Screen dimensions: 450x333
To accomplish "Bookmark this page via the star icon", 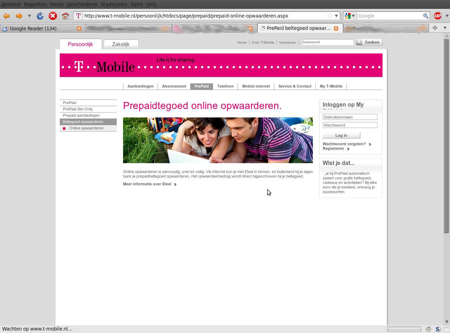I will pyautogui.click(x=330, y=15).
